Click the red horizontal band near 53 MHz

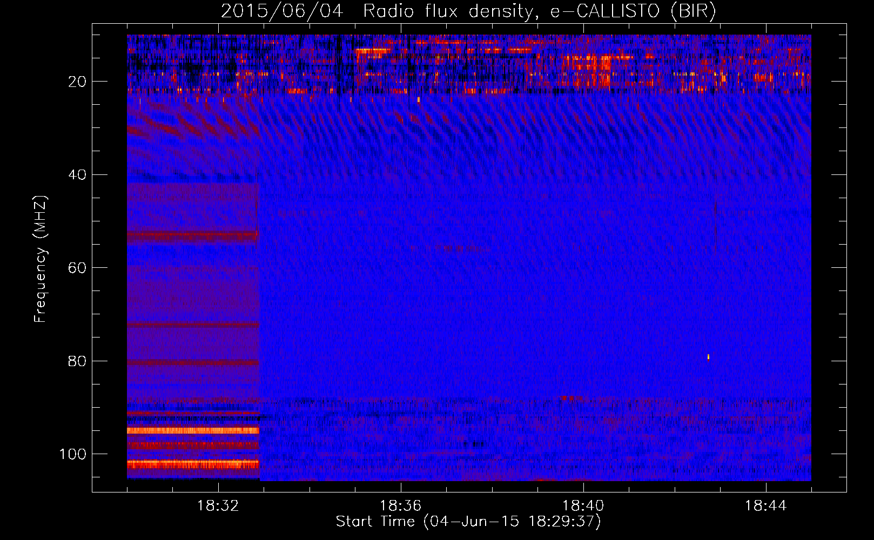193,236
